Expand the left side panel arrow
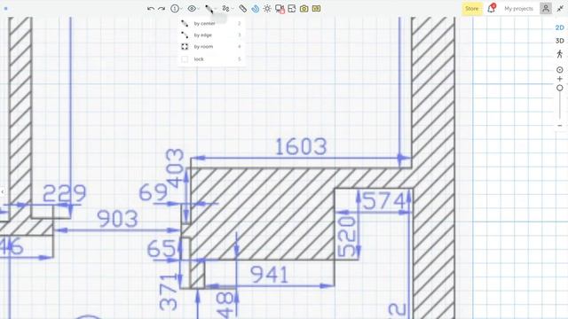The image size is (568, 319). [x=2, y=191]
